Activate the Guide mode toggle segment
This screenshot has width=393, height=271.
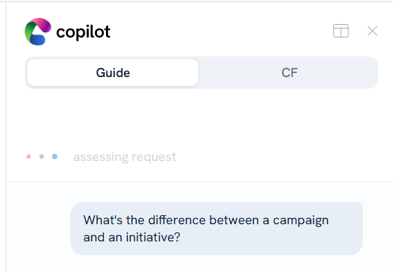click(113, 73)
